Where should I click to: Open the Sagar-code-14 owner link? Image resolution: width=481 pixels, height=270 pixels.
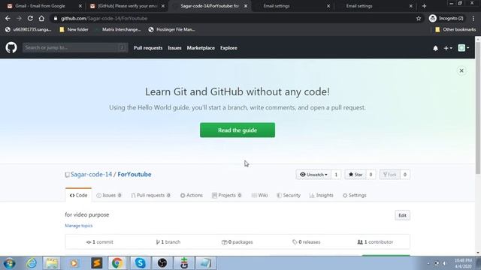coord(91,174)
